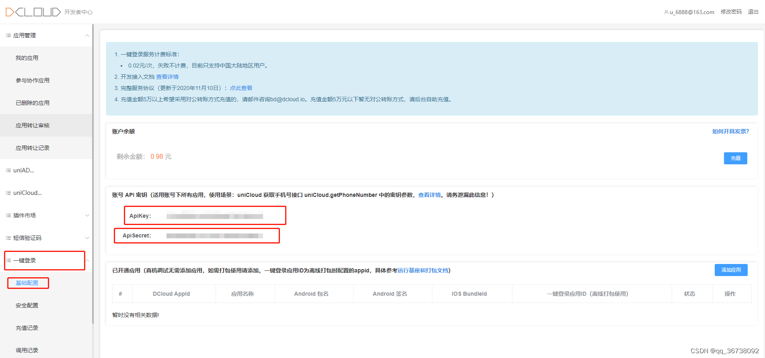The width and height of the screenshot is (765, 358).
Task: Open 点此查看 service agreement link
Action: point(241,88)
